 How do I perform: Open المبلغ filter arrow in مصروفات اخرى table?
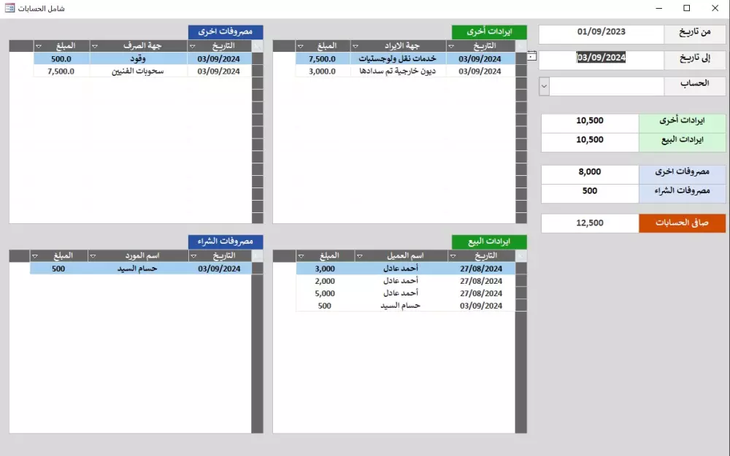click(x=39, y=46)
